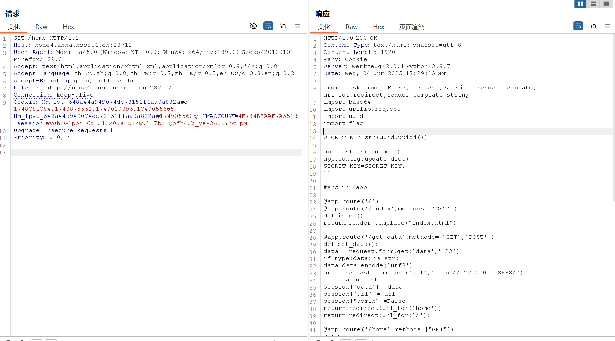Toggle line wrap in request editor
Image resolution: width=615 pixels, height=341 pixels.
pos(268,26)
